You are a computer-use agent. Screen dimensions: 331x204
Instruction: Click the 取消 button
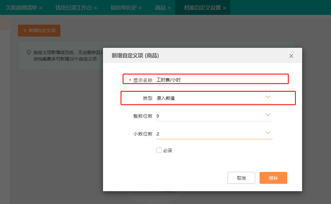pyautogui.click(x=241, y=178)
